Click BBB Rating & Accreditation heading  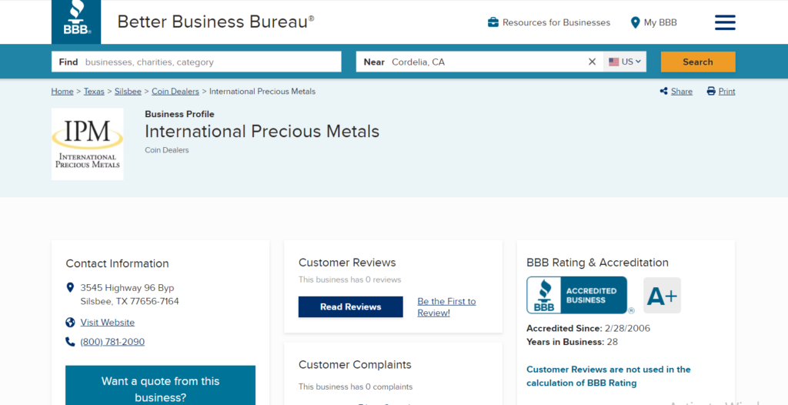pos(597,263)
